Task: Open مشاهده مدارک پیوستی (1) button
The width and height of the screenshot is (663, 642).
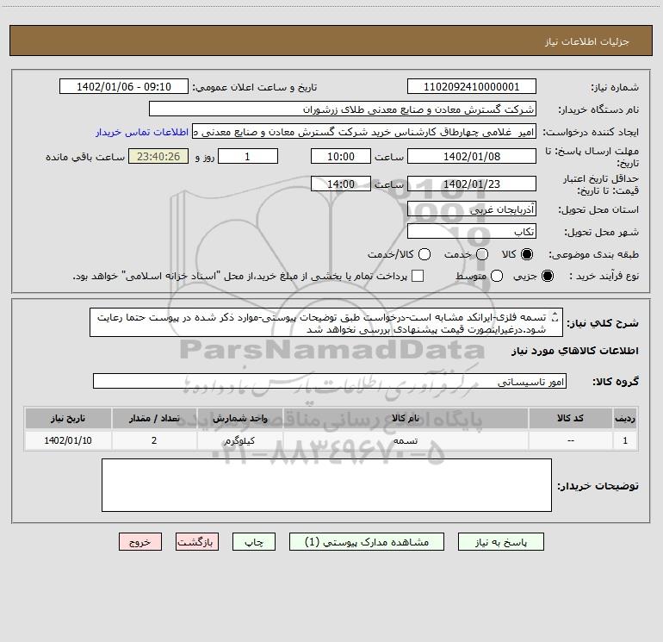Action: 367,542
